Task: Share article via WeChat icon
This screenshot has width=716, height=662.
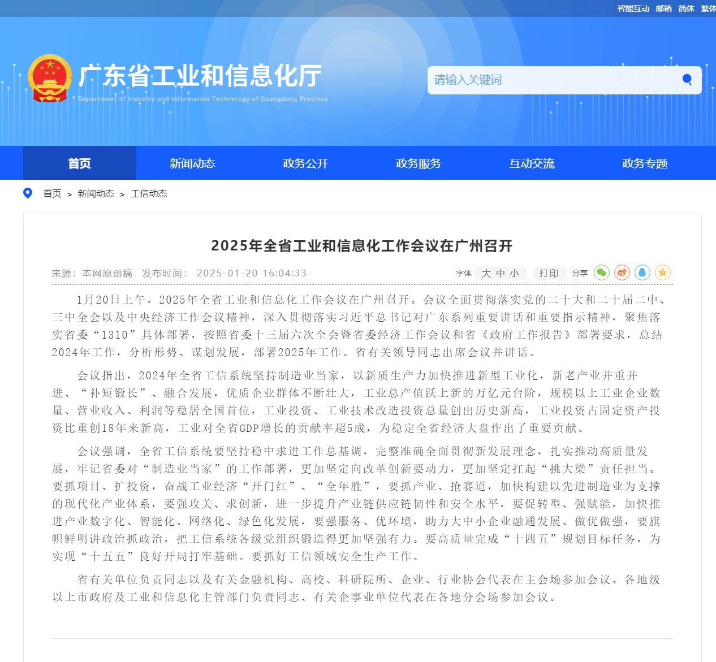Action: coord(602,273)
